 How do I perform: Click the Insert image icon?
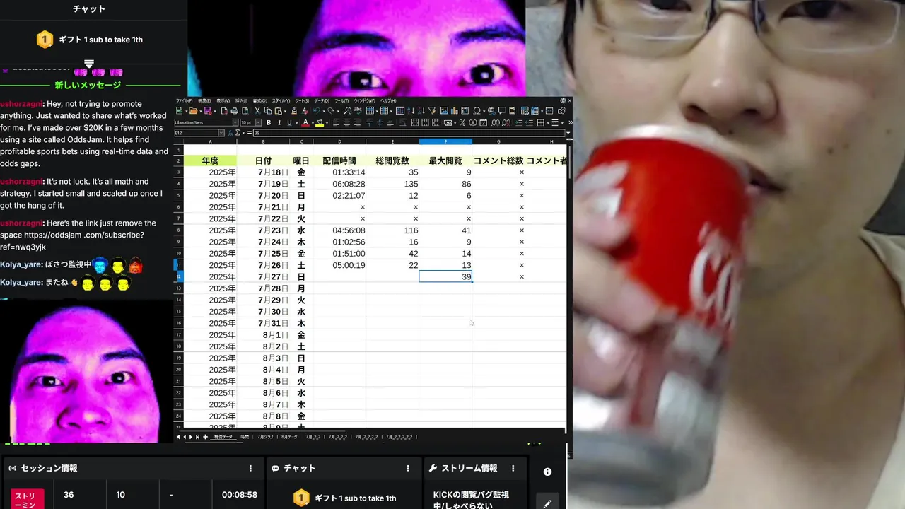[444, 111]
